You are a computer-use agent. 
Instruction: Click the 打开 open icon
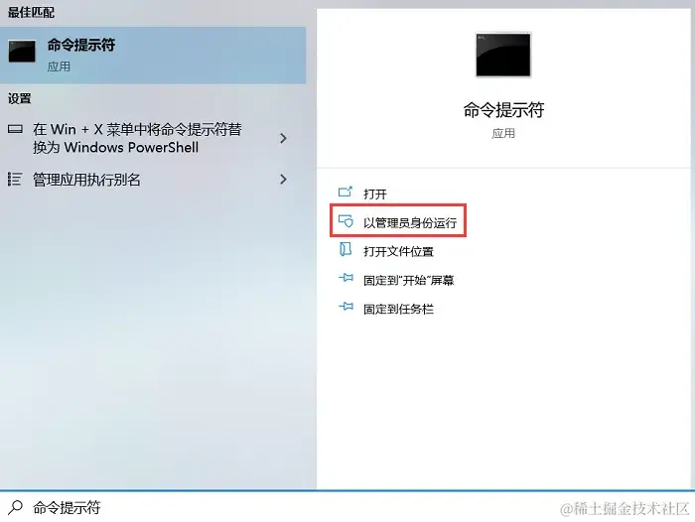pos(346,192)
